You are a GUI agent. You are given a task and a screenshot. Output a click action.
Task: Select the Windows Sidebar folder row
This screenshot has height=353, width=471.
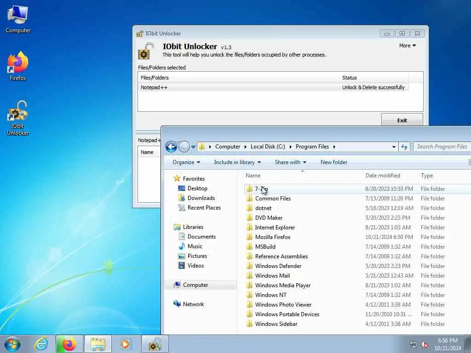357,324
